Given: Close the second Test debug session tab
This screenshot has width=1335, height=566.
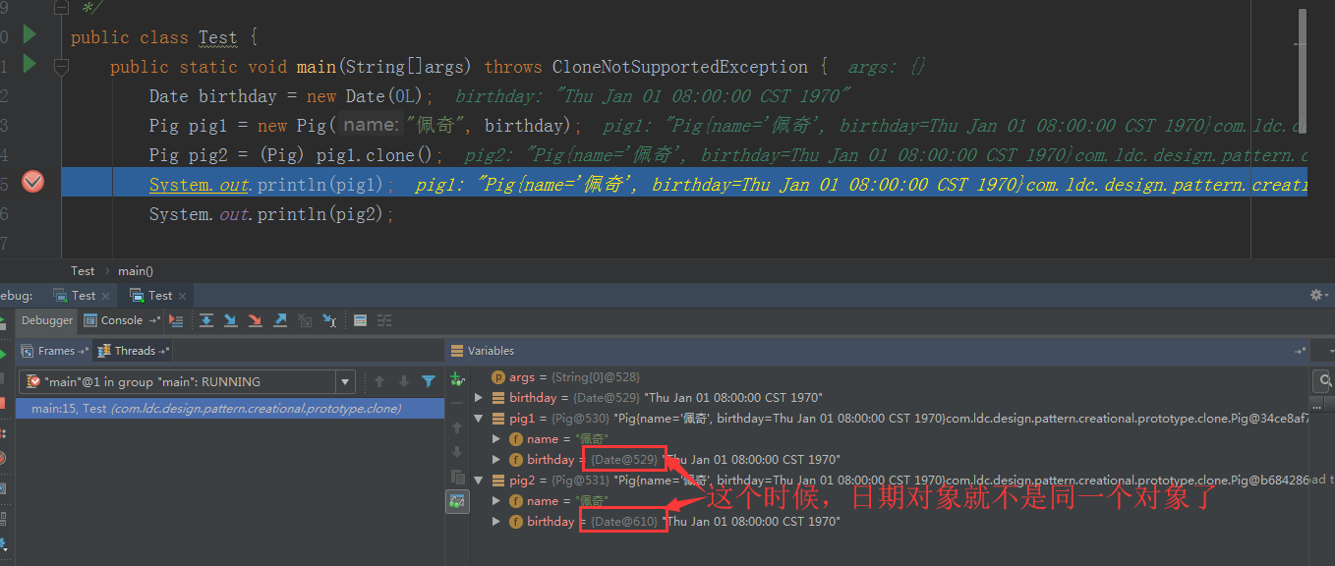Looking at the screenshot, I should pos(182,296).
